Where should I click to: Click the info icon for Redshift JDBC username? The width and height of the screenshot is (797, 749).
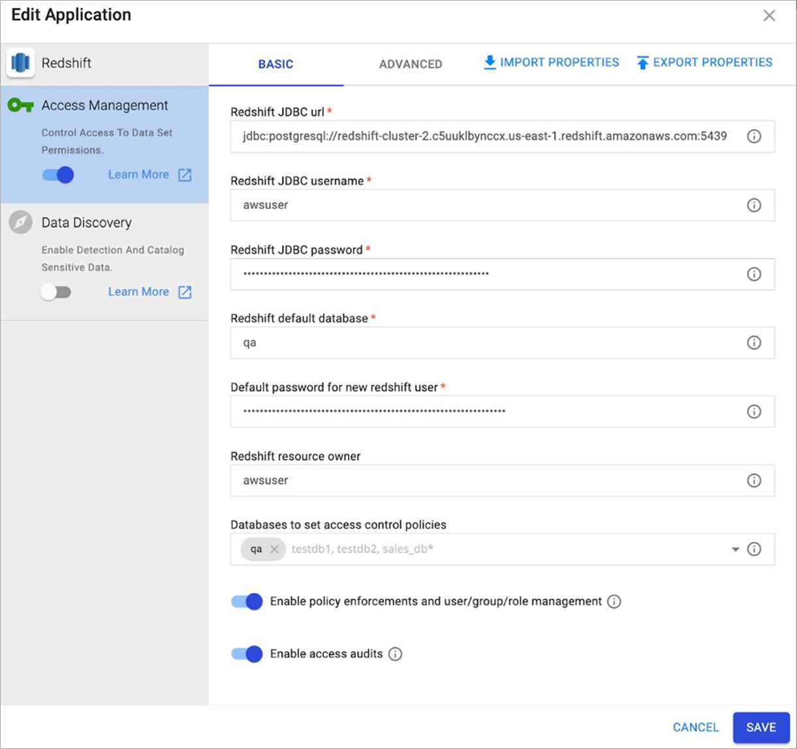pos(754,205)
